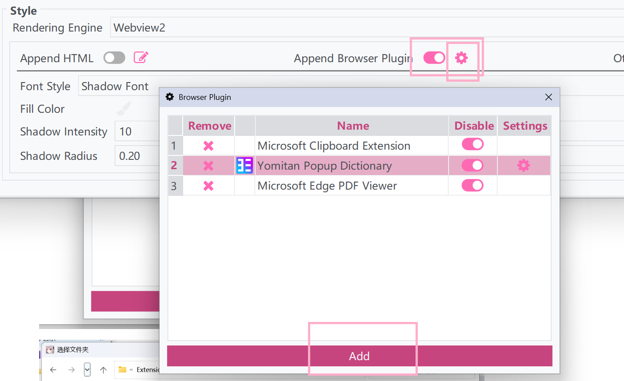Screen dimensions: 624x381
Task: Click the Disable column header
Action: click(x=474, y=126)
